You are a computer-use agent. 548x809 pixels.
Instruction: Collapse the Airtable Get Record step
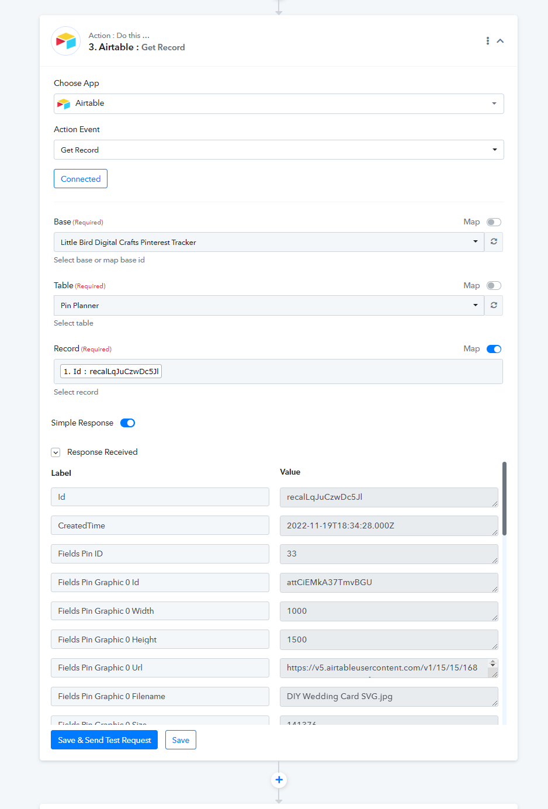pyautogui.click(x=500, y=41)
